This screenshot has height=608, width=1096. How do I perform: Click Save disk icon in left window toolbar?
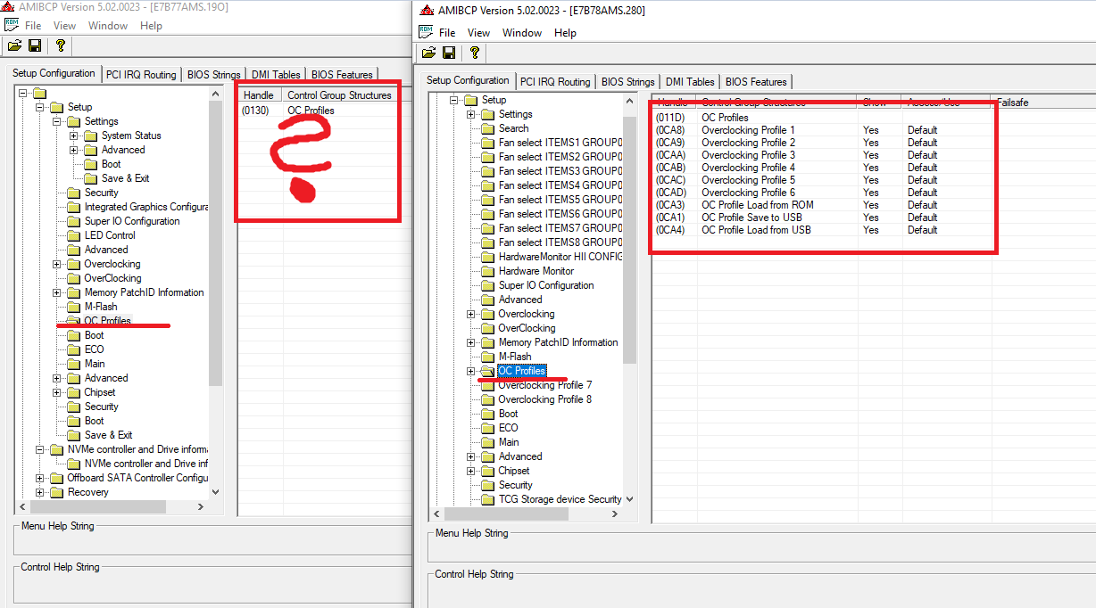[x=35, y=45]
